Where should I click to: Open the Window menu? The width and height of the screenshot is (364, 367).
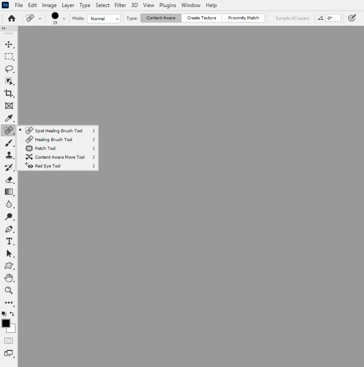(x=191, y=5)
